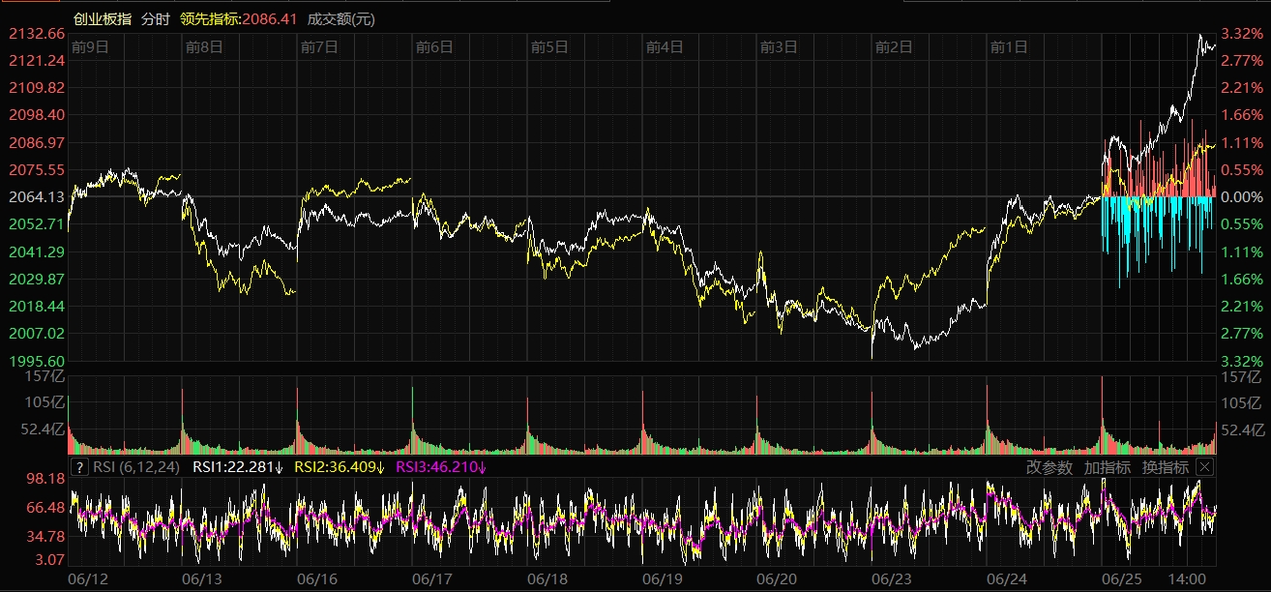Select the 成交额(元) label
This screenshot has width=1271, height=592.
[340, 19]
